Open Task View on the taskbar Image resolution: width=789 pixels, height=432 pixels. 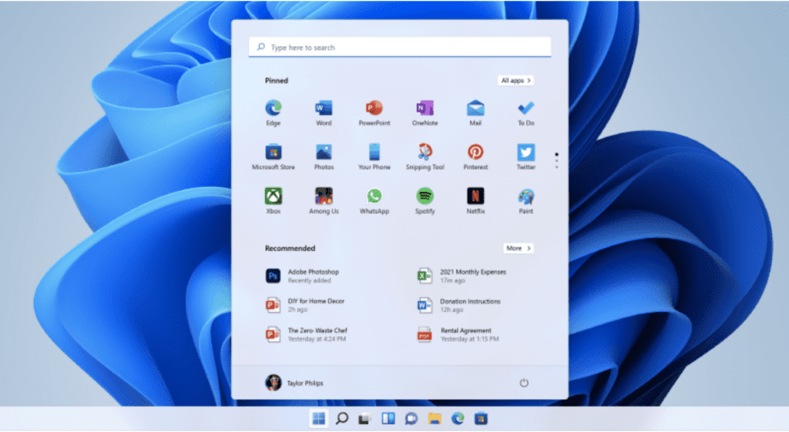click(x=364, y=418)
